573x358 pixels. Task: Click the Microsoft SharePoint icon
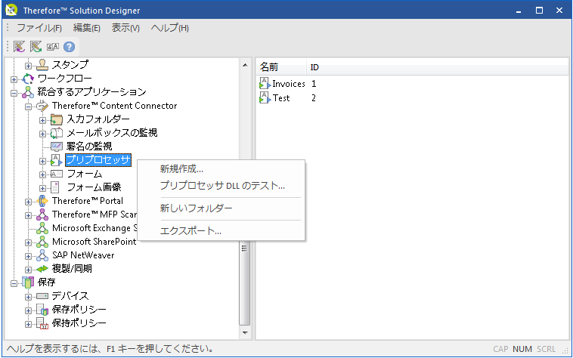(x=42, y=242)
